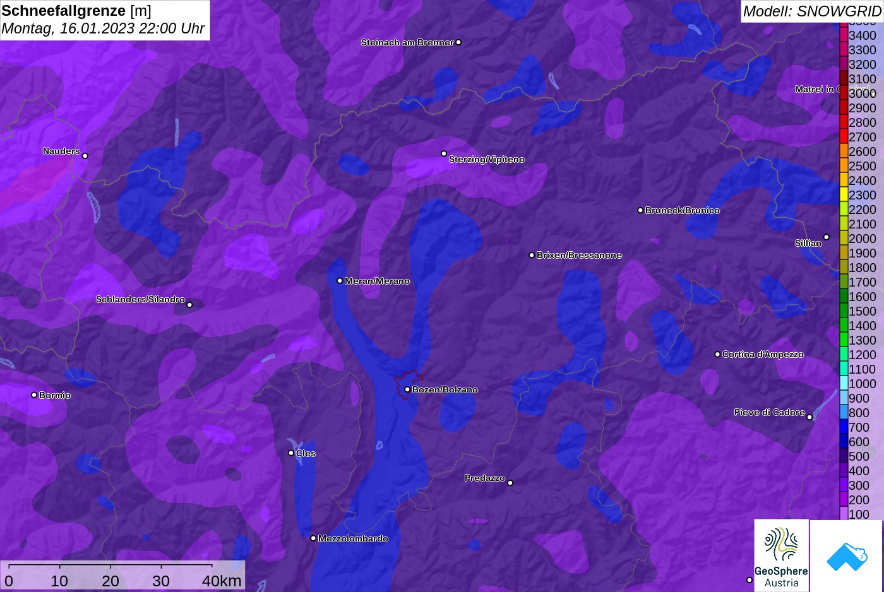
Task: Click the Mezzolombardo marker dot
Action: [313, 538]
